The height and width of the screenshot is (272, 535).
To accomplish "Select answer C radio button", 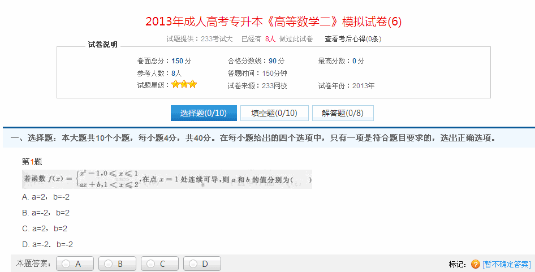I will [159, 264].
